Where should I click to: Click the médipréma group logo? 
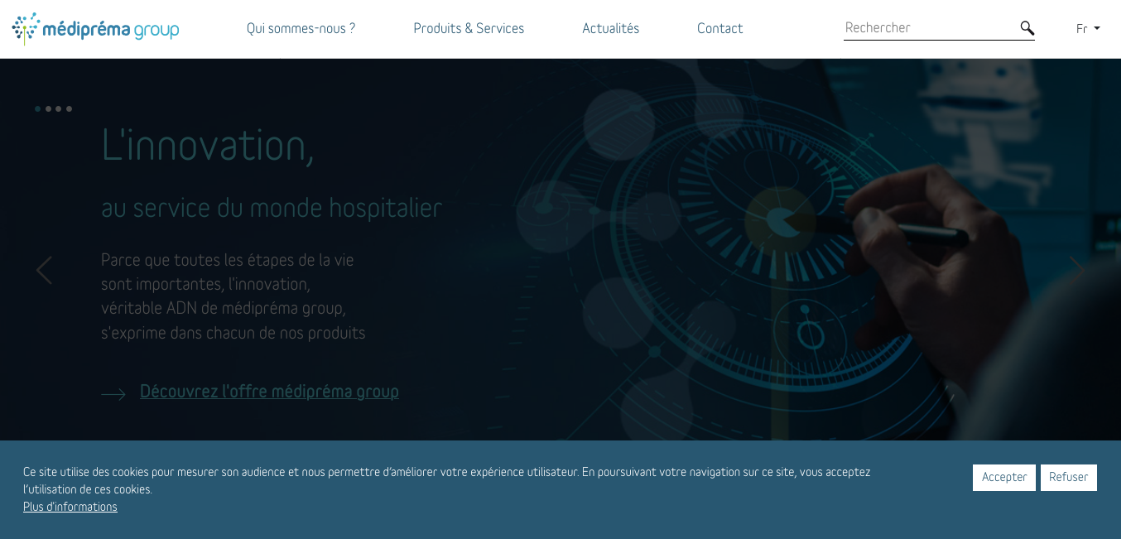click(x=95, y=29)
